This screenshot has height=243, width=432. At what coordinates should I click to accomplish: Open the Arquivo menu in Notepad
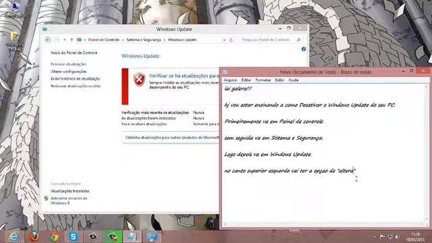230,80
